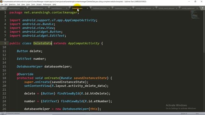Click 'savedInstanceState' parameter on line 18
Viewport: 205px width, 115px height.
[x=90, y=78]
